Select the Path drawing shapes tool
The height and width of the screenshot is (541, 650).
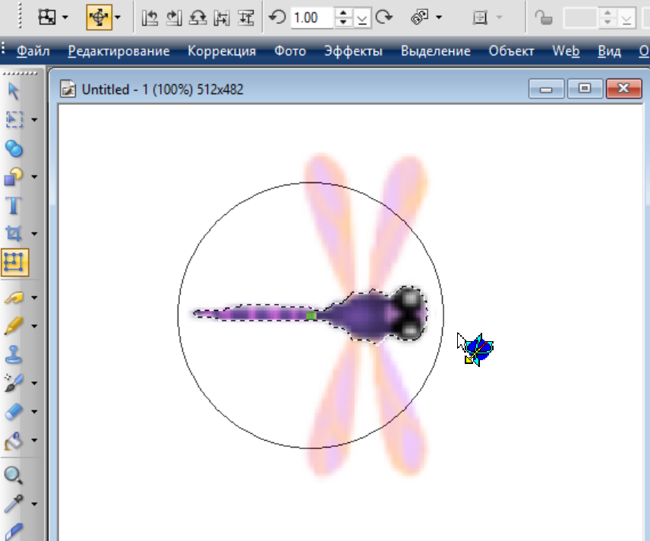point(14,177)
